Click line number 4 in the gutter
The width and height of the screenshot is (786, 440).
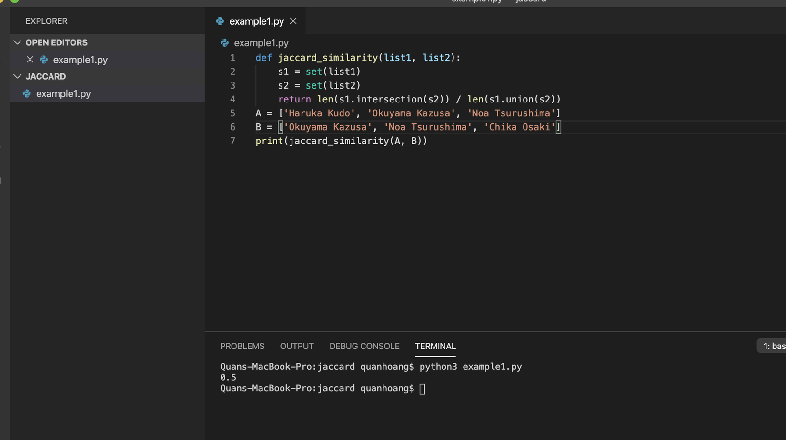(x=232, y=99)
